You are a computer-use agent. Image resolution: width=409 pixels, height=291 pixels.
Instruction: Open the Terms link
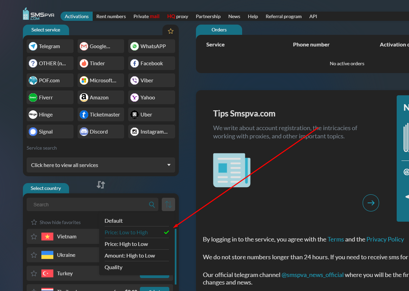pyautogui.click(x=335, y=239)
